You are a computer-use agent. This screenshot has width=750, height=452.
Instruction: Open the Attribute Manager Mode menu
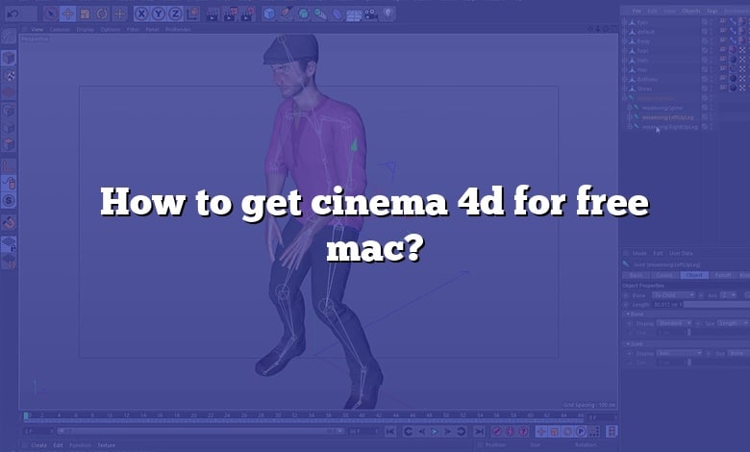(639, 253)
